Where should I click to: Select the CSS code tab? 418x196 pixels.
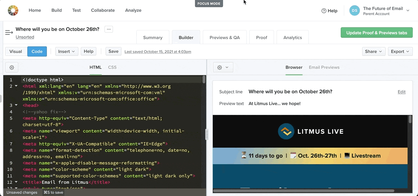[112, 67]
